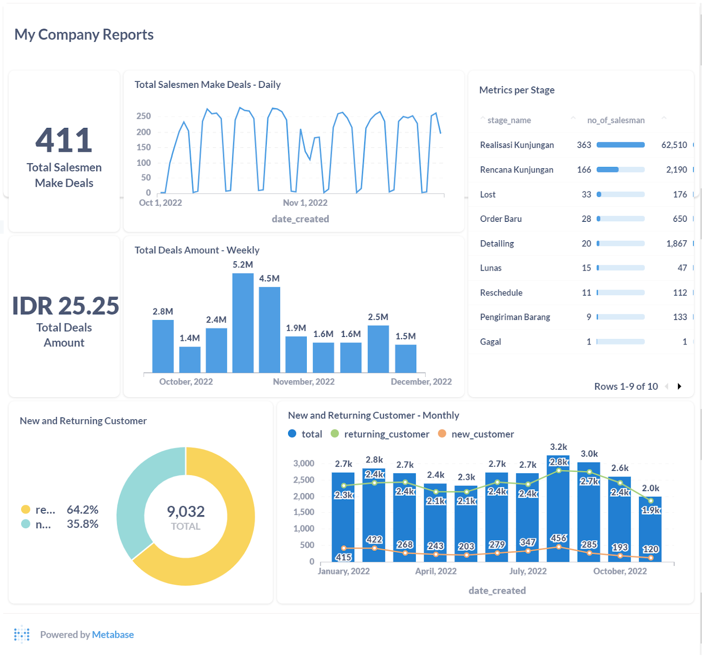
Task: Open the Metabase link in footer
Action: pyautogui.click(x=113, y=635)
